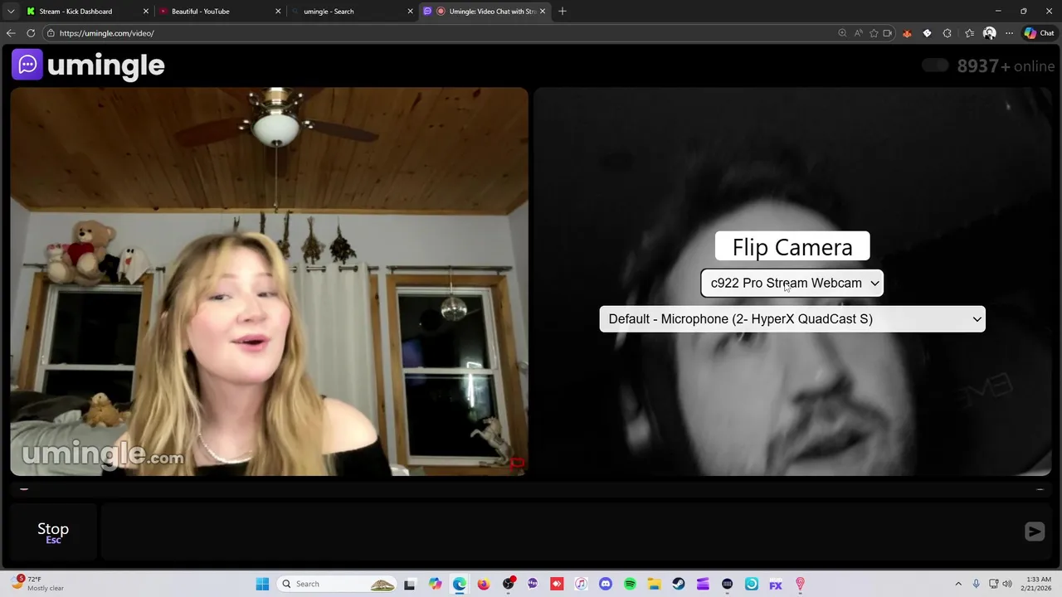
Task: Click the send message arrow icon
Action: pyautogui.click(x=1034, y=531)
